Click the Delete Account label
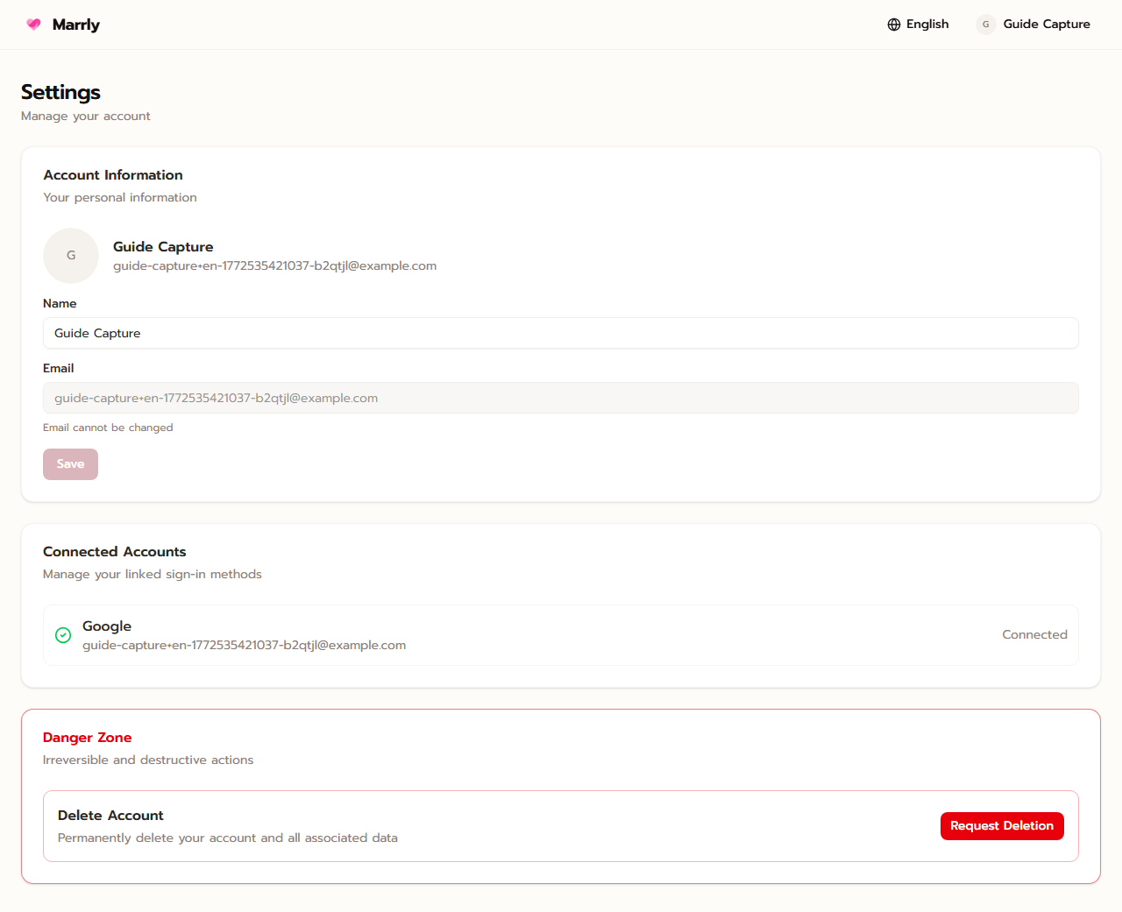The width and height of the screenshot is (1122, 912). click(110, 815)
